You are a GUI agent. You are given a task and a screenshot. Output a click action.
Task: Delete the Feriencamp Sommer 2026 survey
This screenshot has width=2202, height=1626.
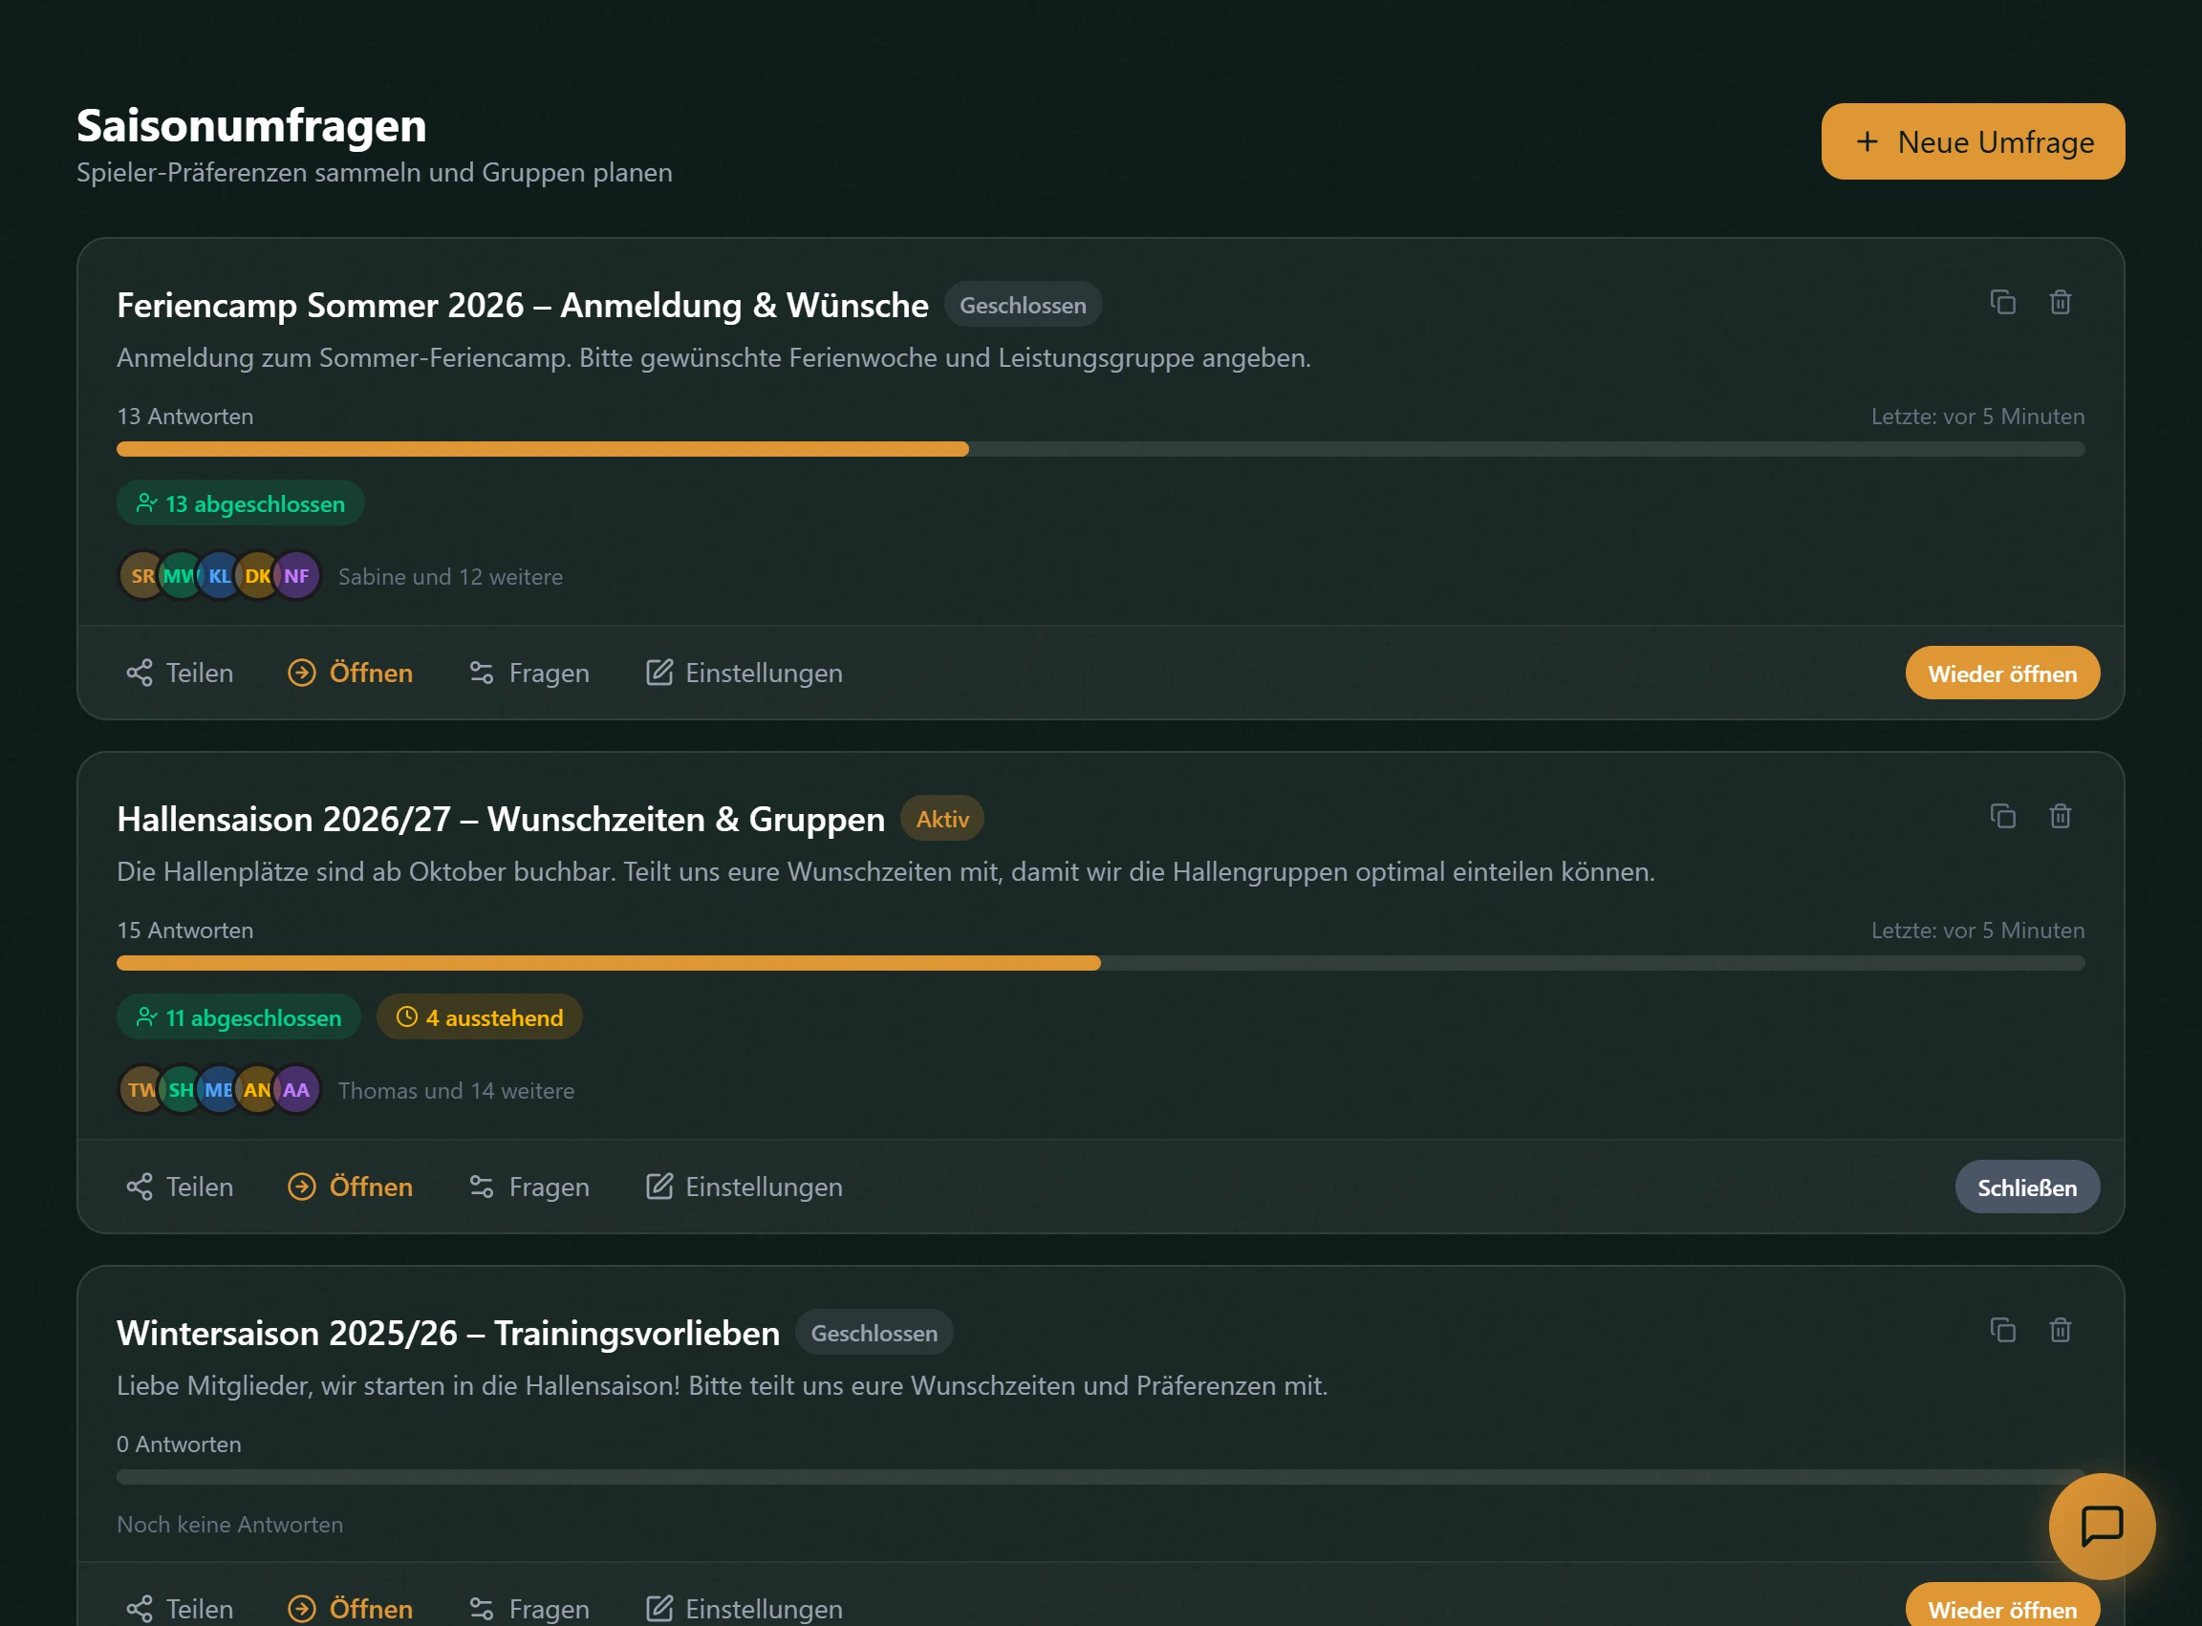click(2061, 302)
